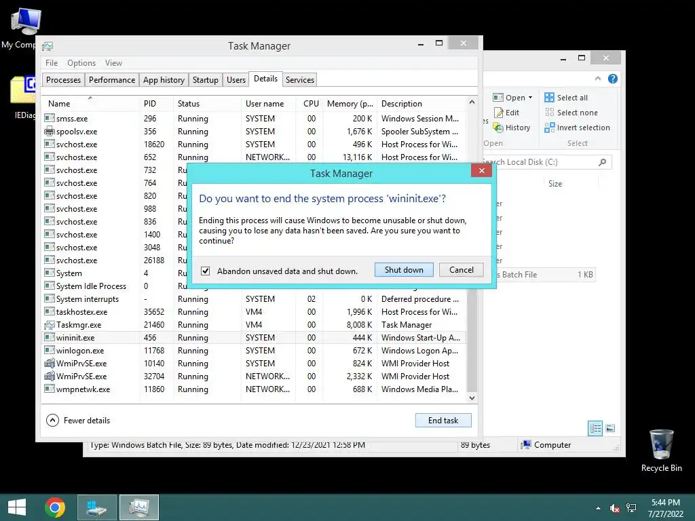This screenshot has width=695, height=521.
Task: Open the View menu in Task Manager
Action: pyautogui.click(x=113, y=63)
